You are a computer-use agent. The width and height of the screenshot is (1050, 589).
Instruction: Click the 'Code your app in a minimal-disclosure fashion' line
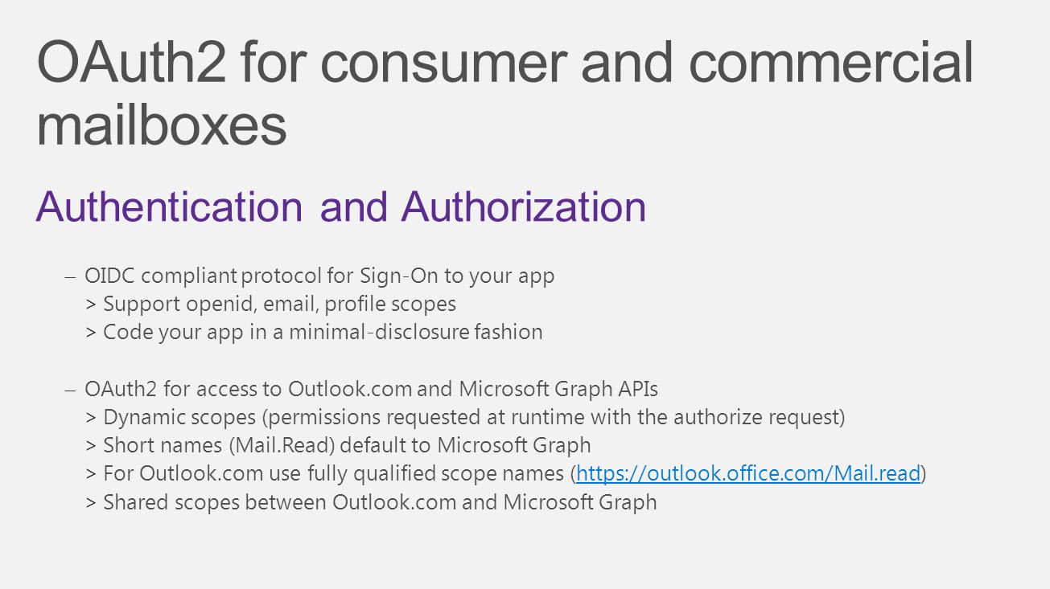314,332
